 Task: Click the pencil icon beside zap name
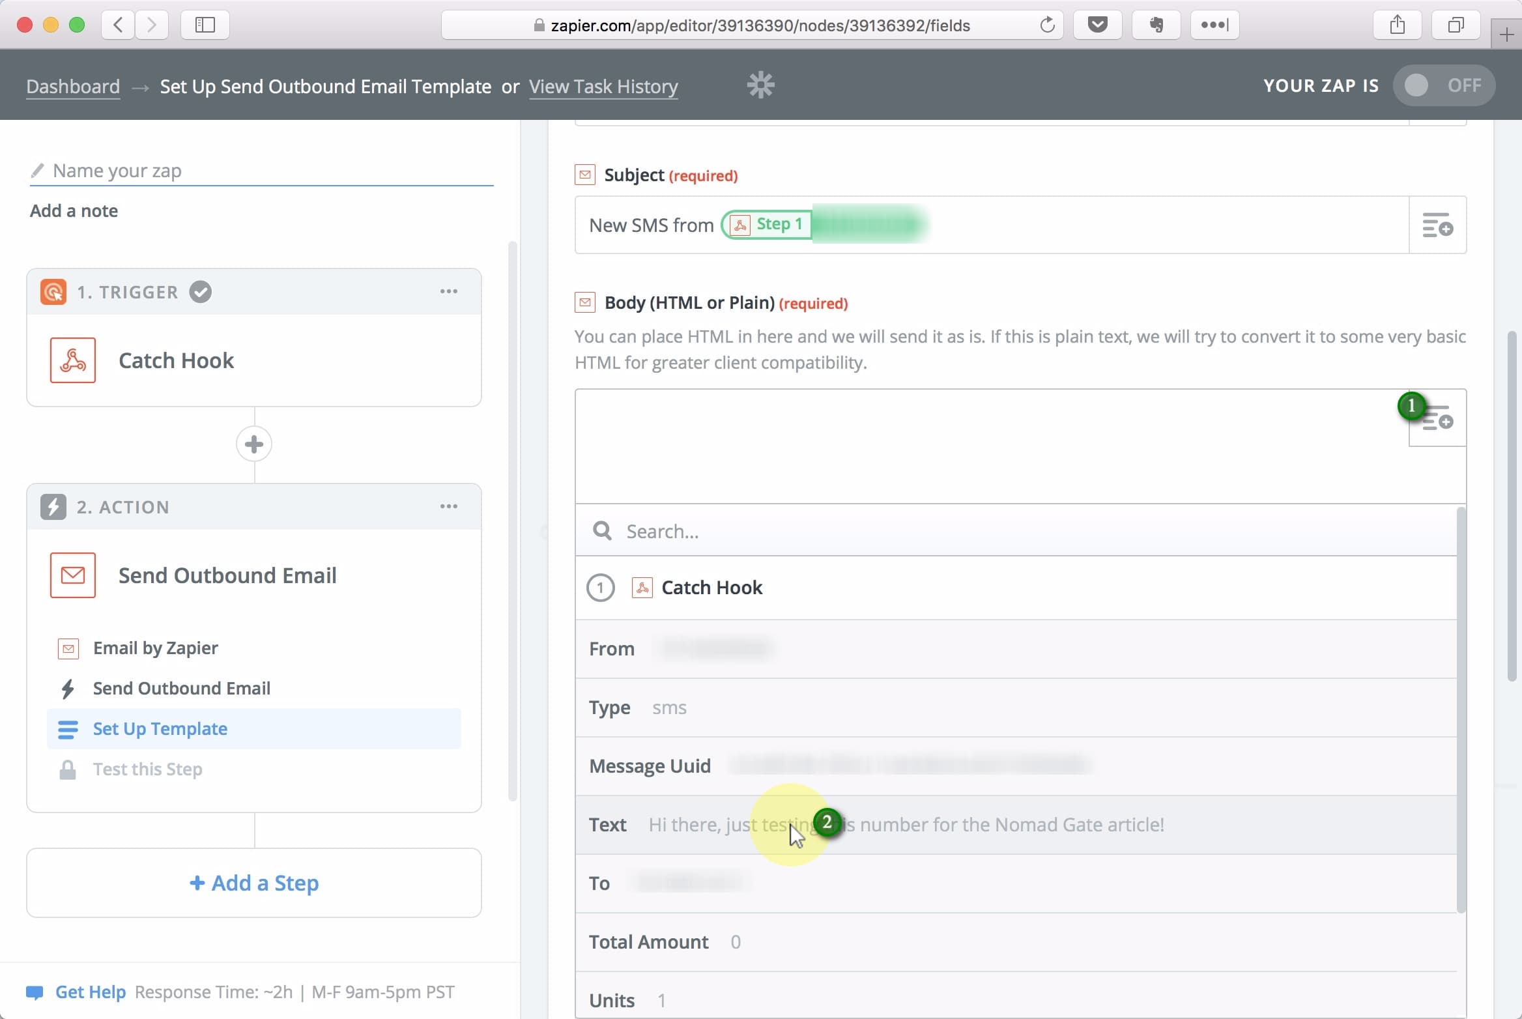point(37,171)
